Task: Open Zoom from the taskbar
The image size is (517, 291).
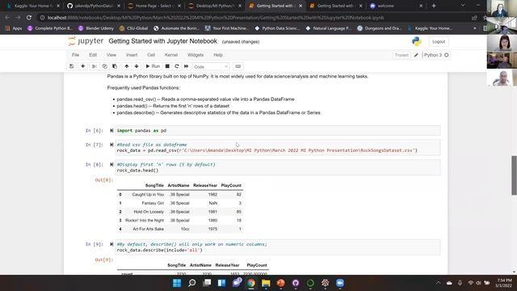Action: (x=340, y=283)
